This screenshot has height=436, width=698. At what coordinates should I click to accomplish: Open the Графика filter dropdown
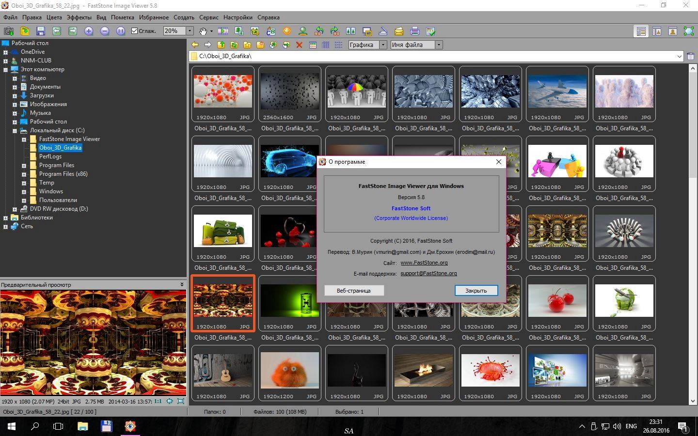(x=383, y=45)
